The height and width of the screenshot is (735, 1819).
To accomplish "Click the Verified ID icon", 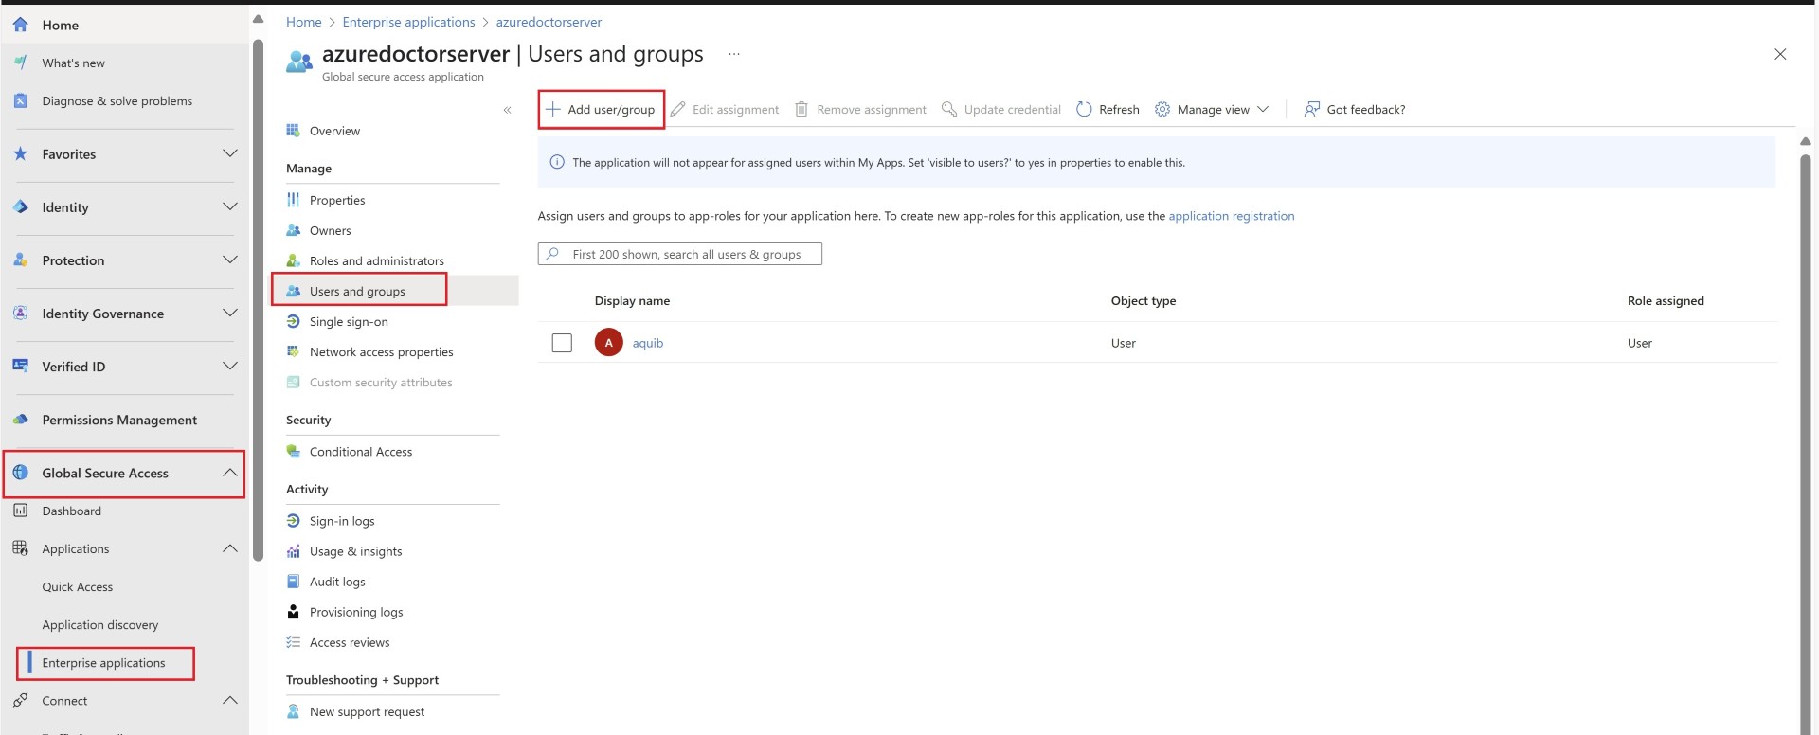I will 20,366.
